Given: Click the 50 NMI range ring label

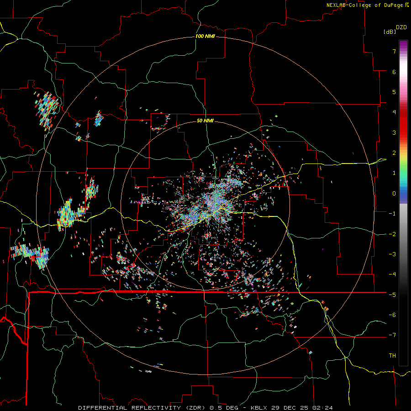Looking at the screenshot, I should pyautogui.click(x=205, y=121).
